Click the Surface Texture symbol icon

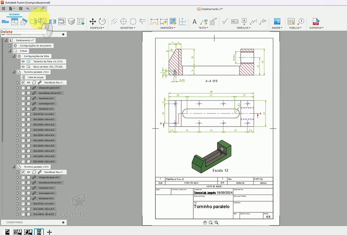coord(226,21)
